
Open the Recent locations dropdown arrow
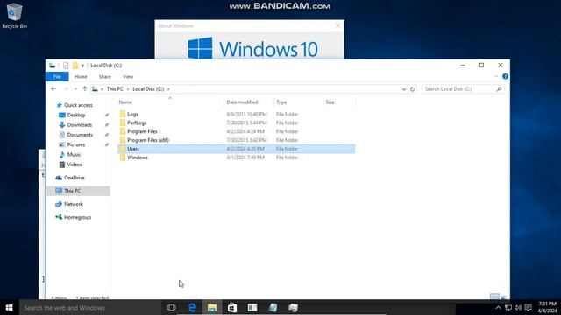(75, 89)
